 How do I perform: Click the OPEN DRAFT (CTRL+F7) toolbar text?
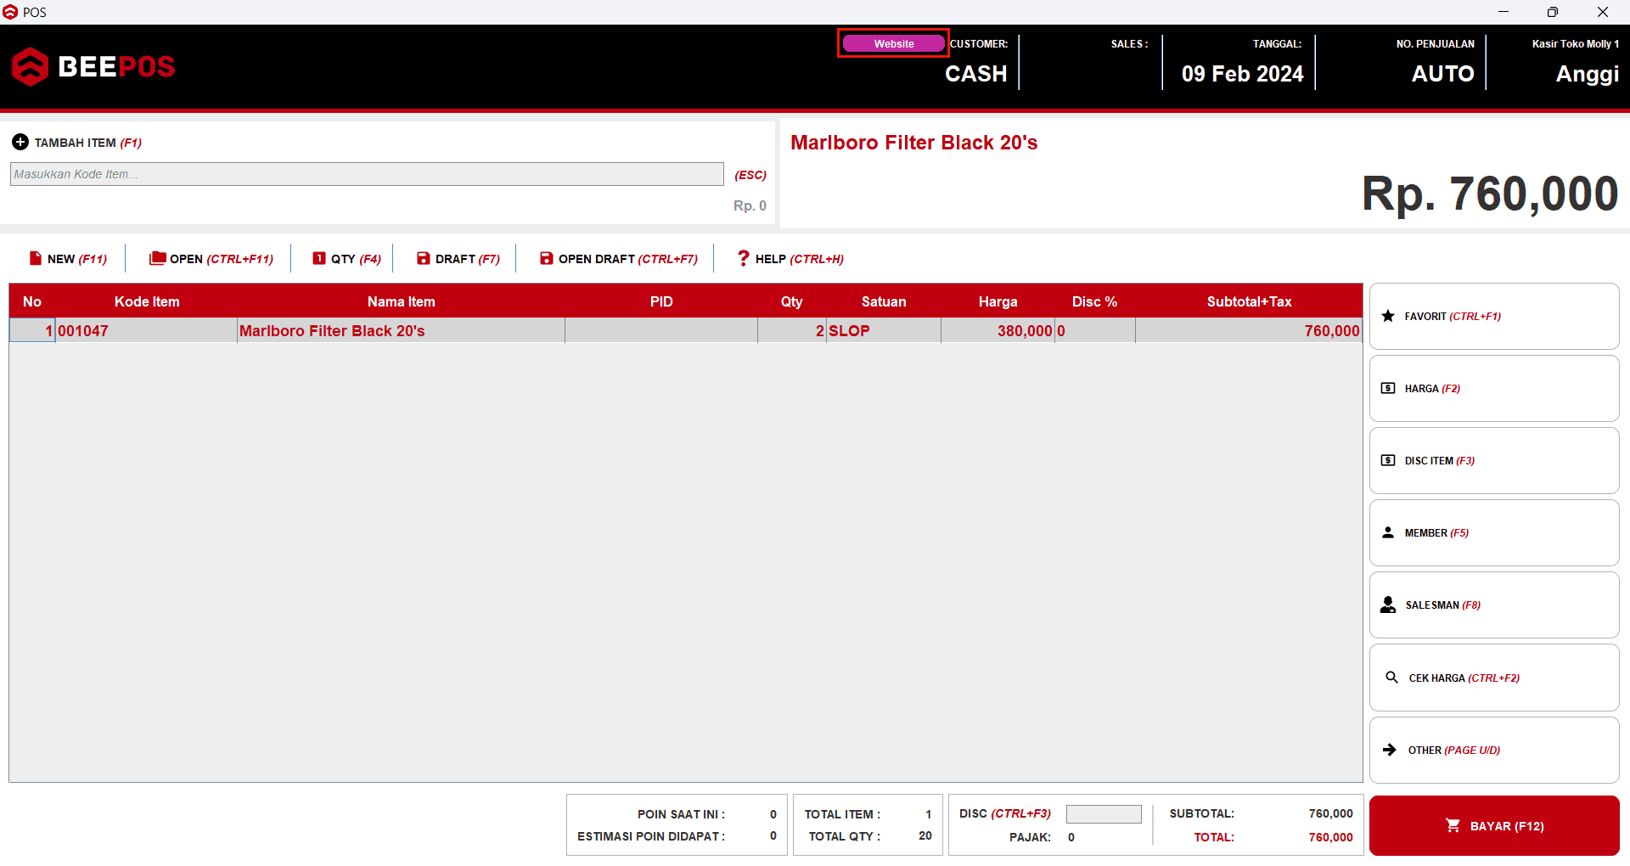click(628, 259)
